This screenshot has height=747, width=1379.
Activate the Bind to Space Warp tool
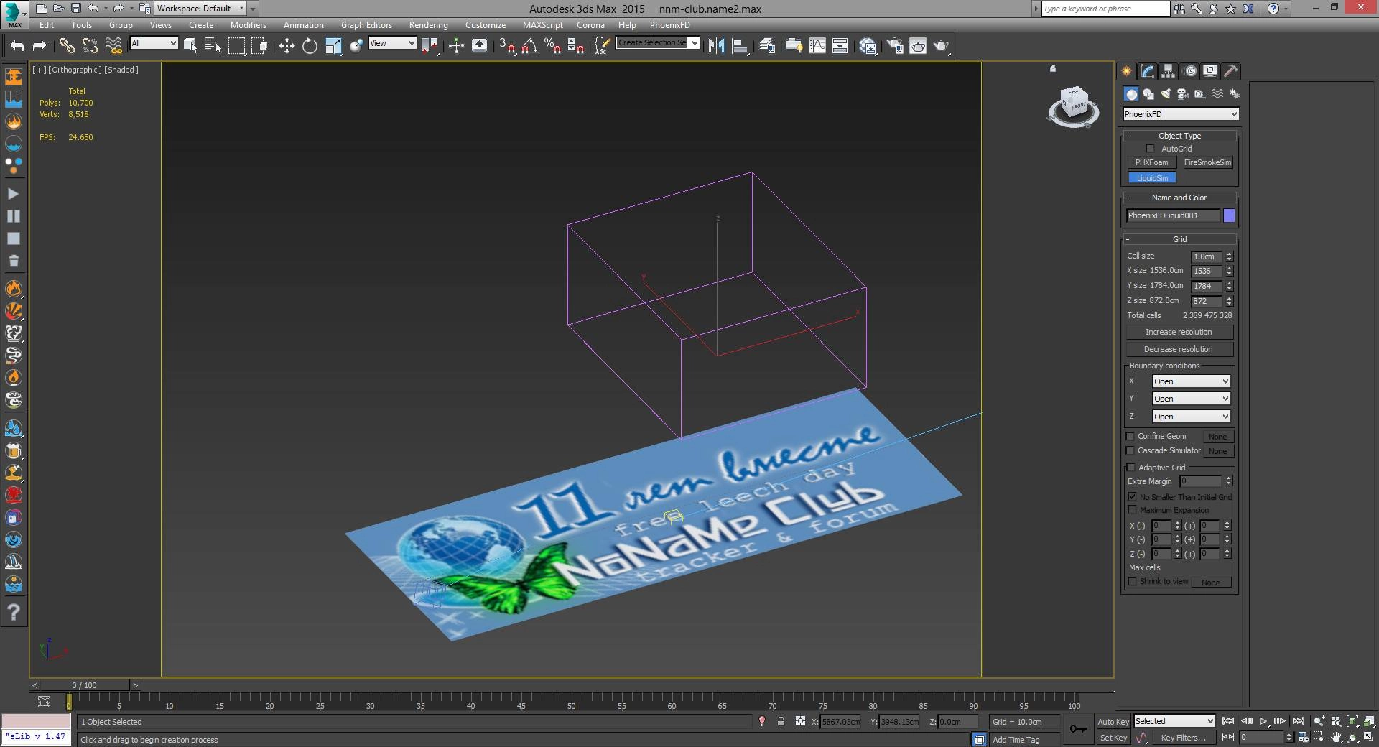(113, 46)
